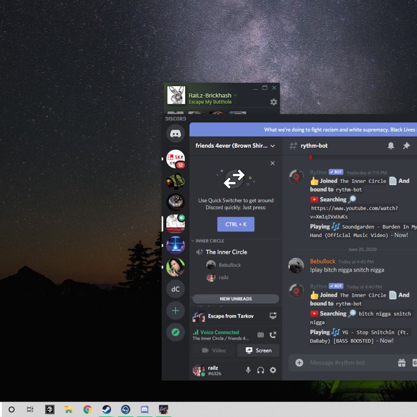Viewport: 417px width, 417px height.
Task: Open the blue glowing server icon
Action: point(175,245)
